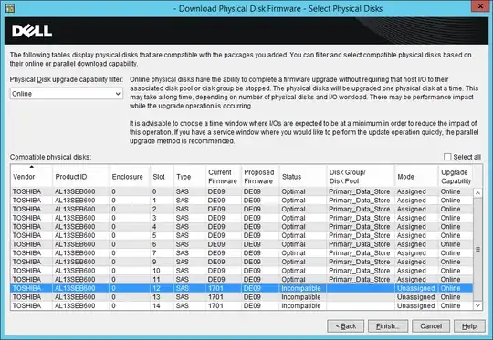The image size is (493, 340).
Task: Select the disk row for slot 11
Action: pyautogui.click(x=242, y=280)
